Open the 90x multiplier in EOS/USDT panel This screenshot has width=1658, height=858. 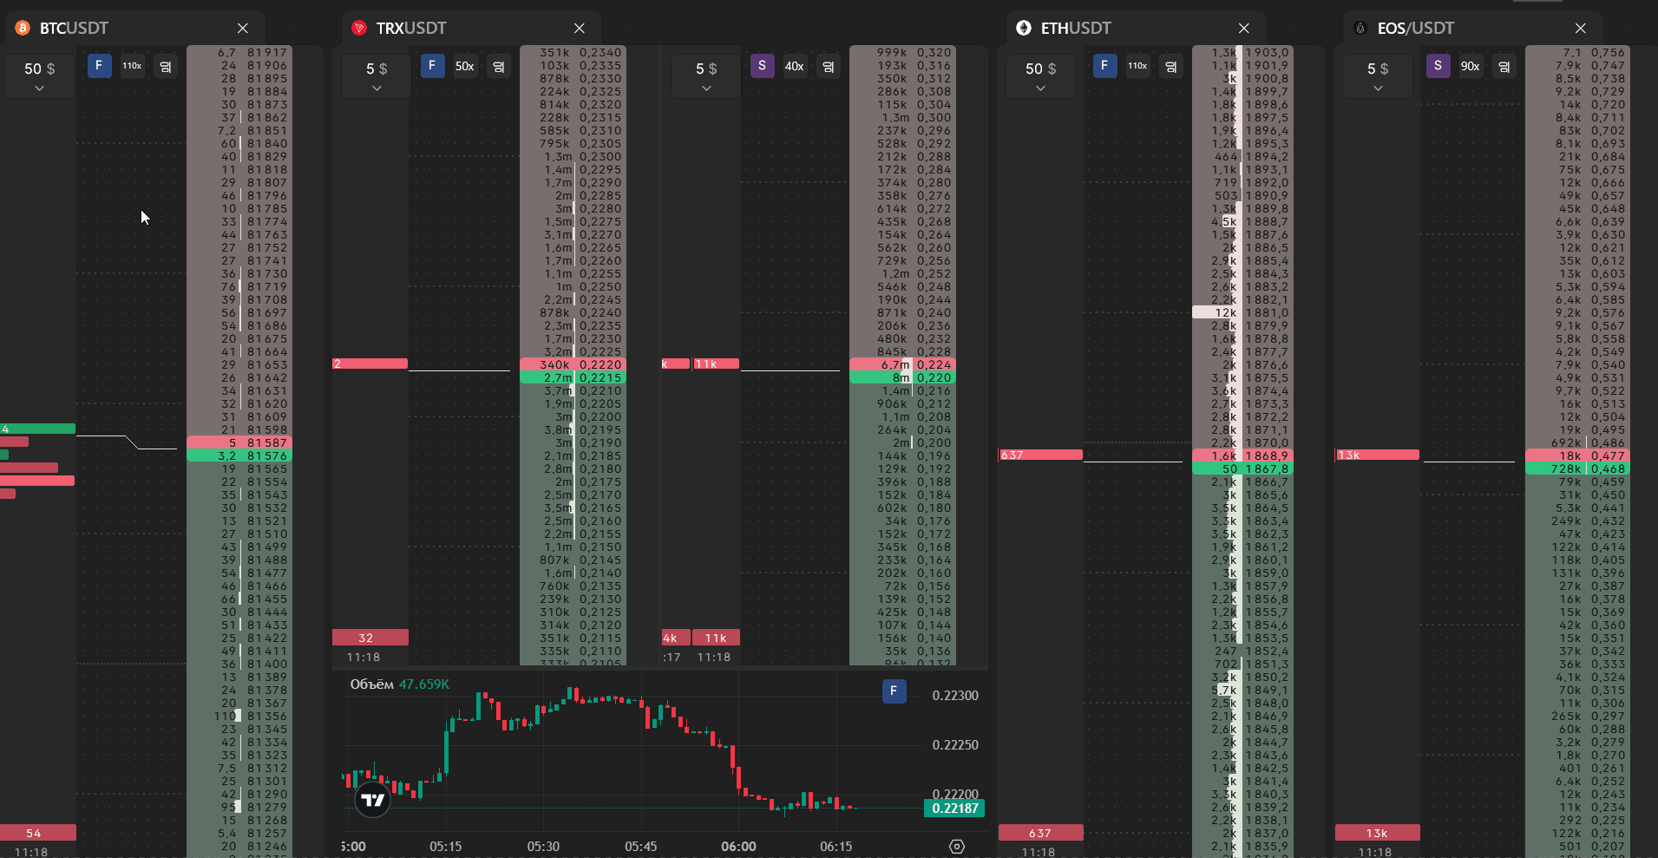pos(1471,66)
